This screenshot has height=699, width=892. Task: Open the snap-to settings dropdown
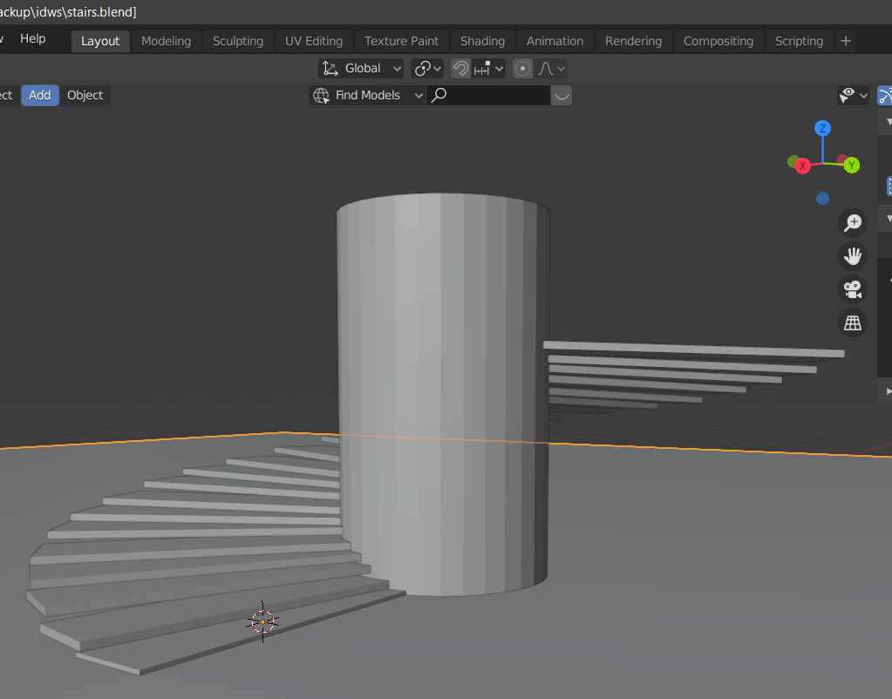(x=497, y=68)
